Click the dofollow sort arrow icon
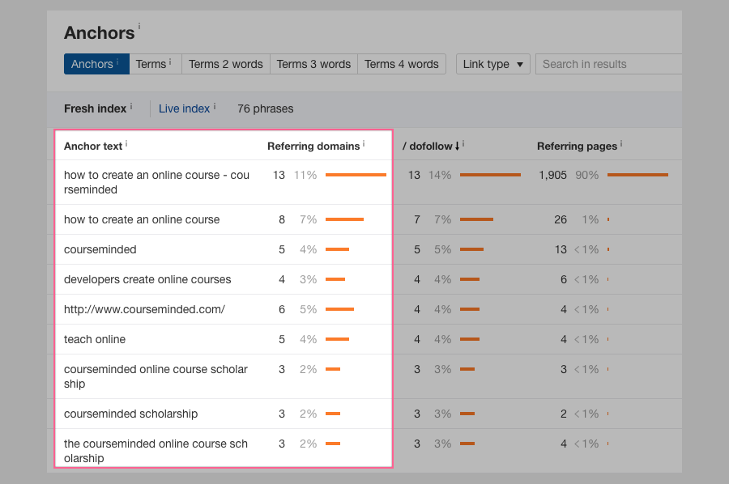Viewport: 729px width, 484px height. 457,146
